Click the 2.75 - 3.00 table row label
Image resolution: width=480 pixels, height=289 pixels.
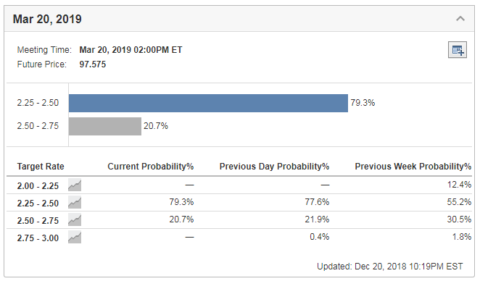click(x=38, y=238)
